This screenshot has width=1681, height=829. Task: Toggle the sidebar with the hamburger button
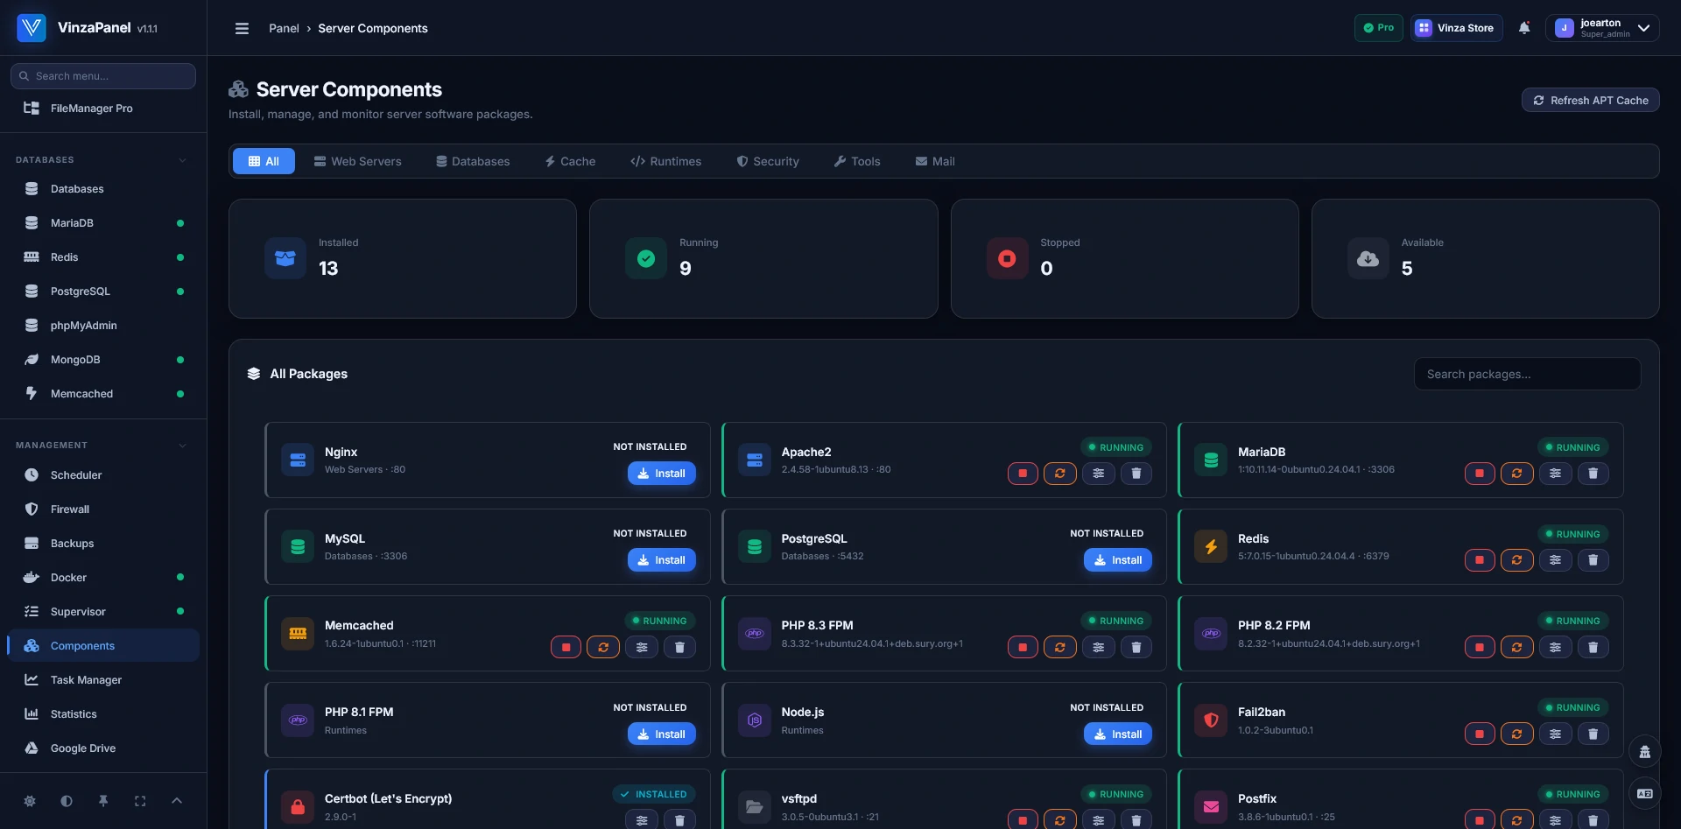[242, 28]
